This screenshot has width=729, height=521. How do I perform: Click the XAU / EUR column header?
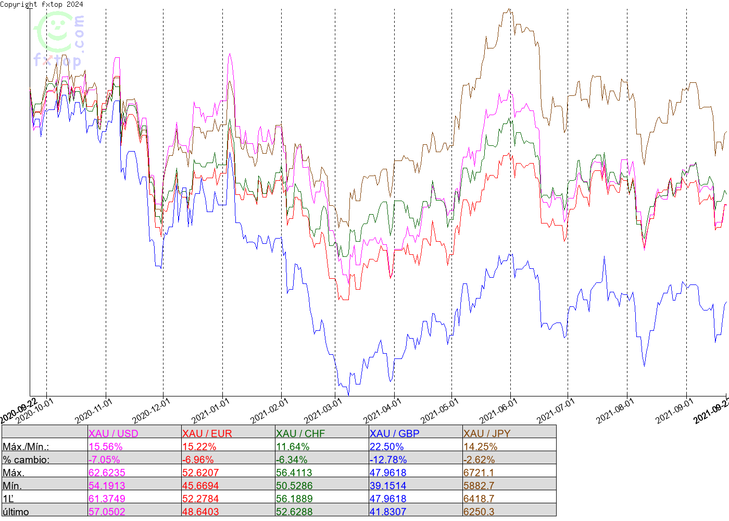coord(207,433)
